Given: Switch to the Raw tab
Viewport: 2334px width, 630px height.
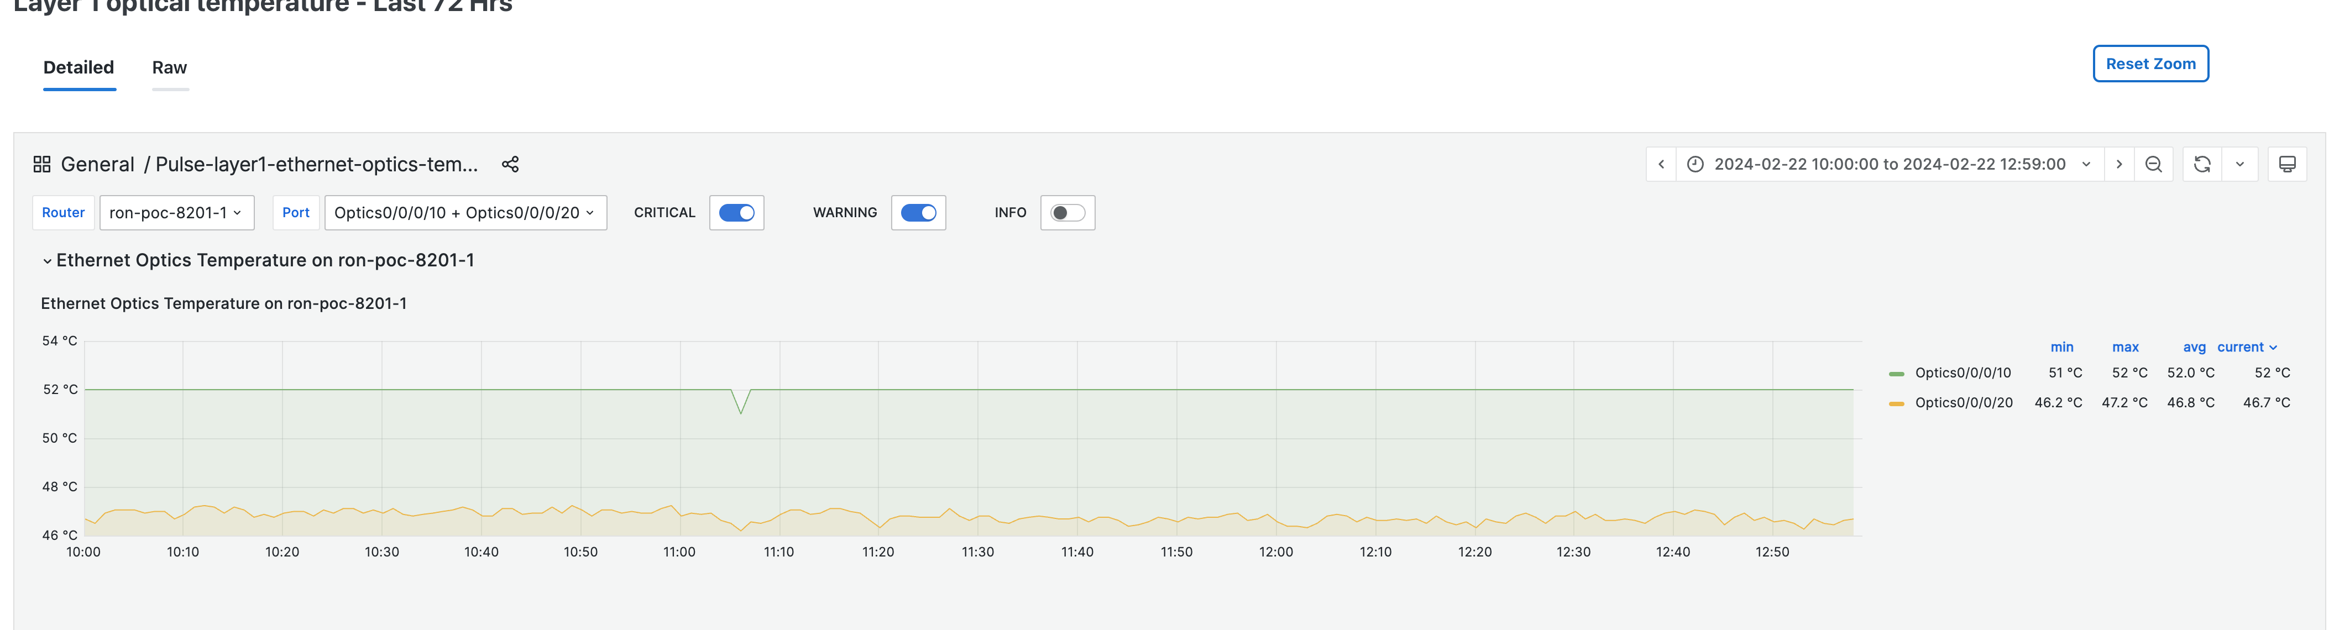Looking at the screenshot, I should (x=169, y=68).
